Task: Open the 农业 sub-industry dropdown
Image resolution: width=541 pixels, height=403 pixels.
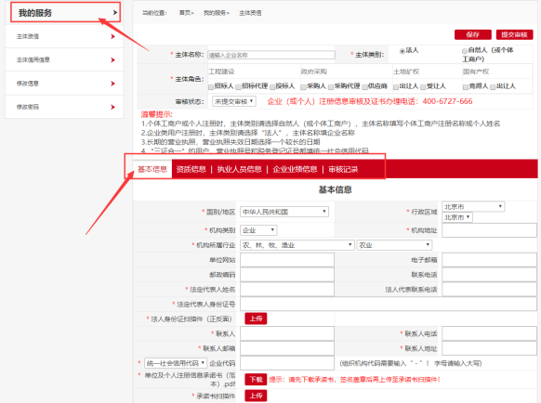Action: (394, 245)
